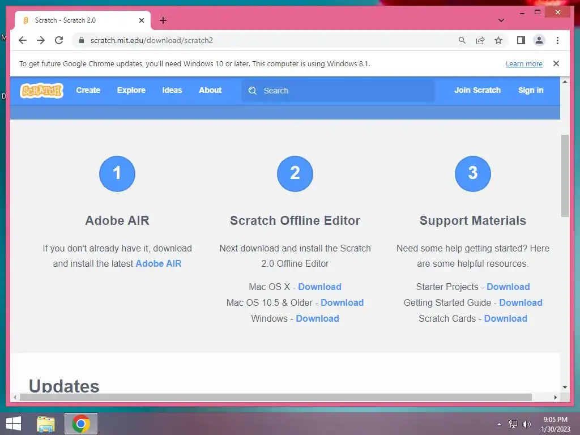
Task: Click the zoom magnifier icon in address bar
Action: tap(462, 40)
